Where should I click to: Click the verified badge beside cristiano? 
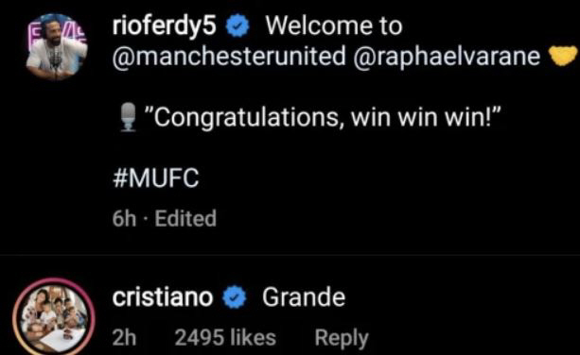[235, 297]
